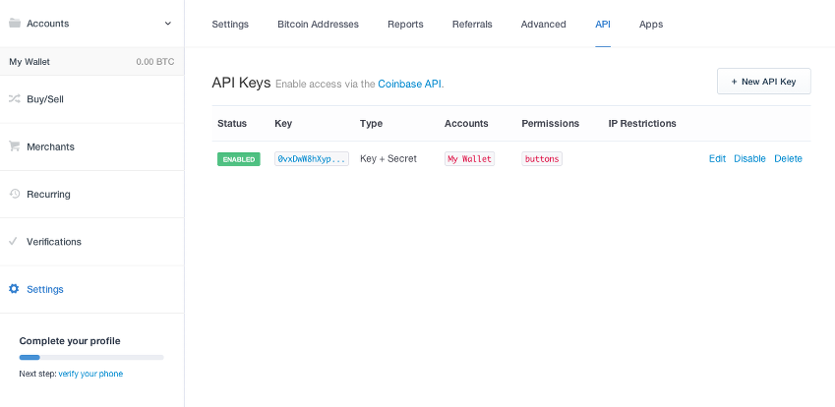The height and width of the screenshot is (407, 835).
Task: Click the Buy/Sell shuffle arrows icon
Action: coord(15,99)
